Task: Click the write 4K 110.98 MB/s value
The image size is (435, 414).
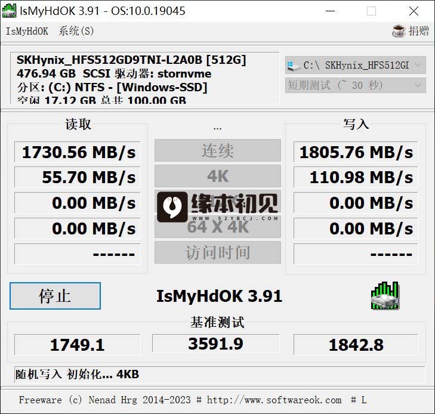Action: pos(356,177)
